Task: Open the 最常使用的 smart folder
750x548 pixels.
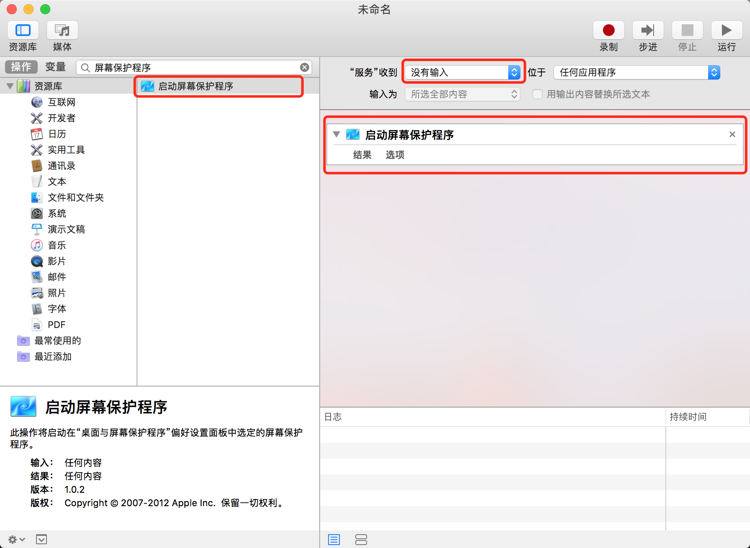Action: (x=57, y=341)
